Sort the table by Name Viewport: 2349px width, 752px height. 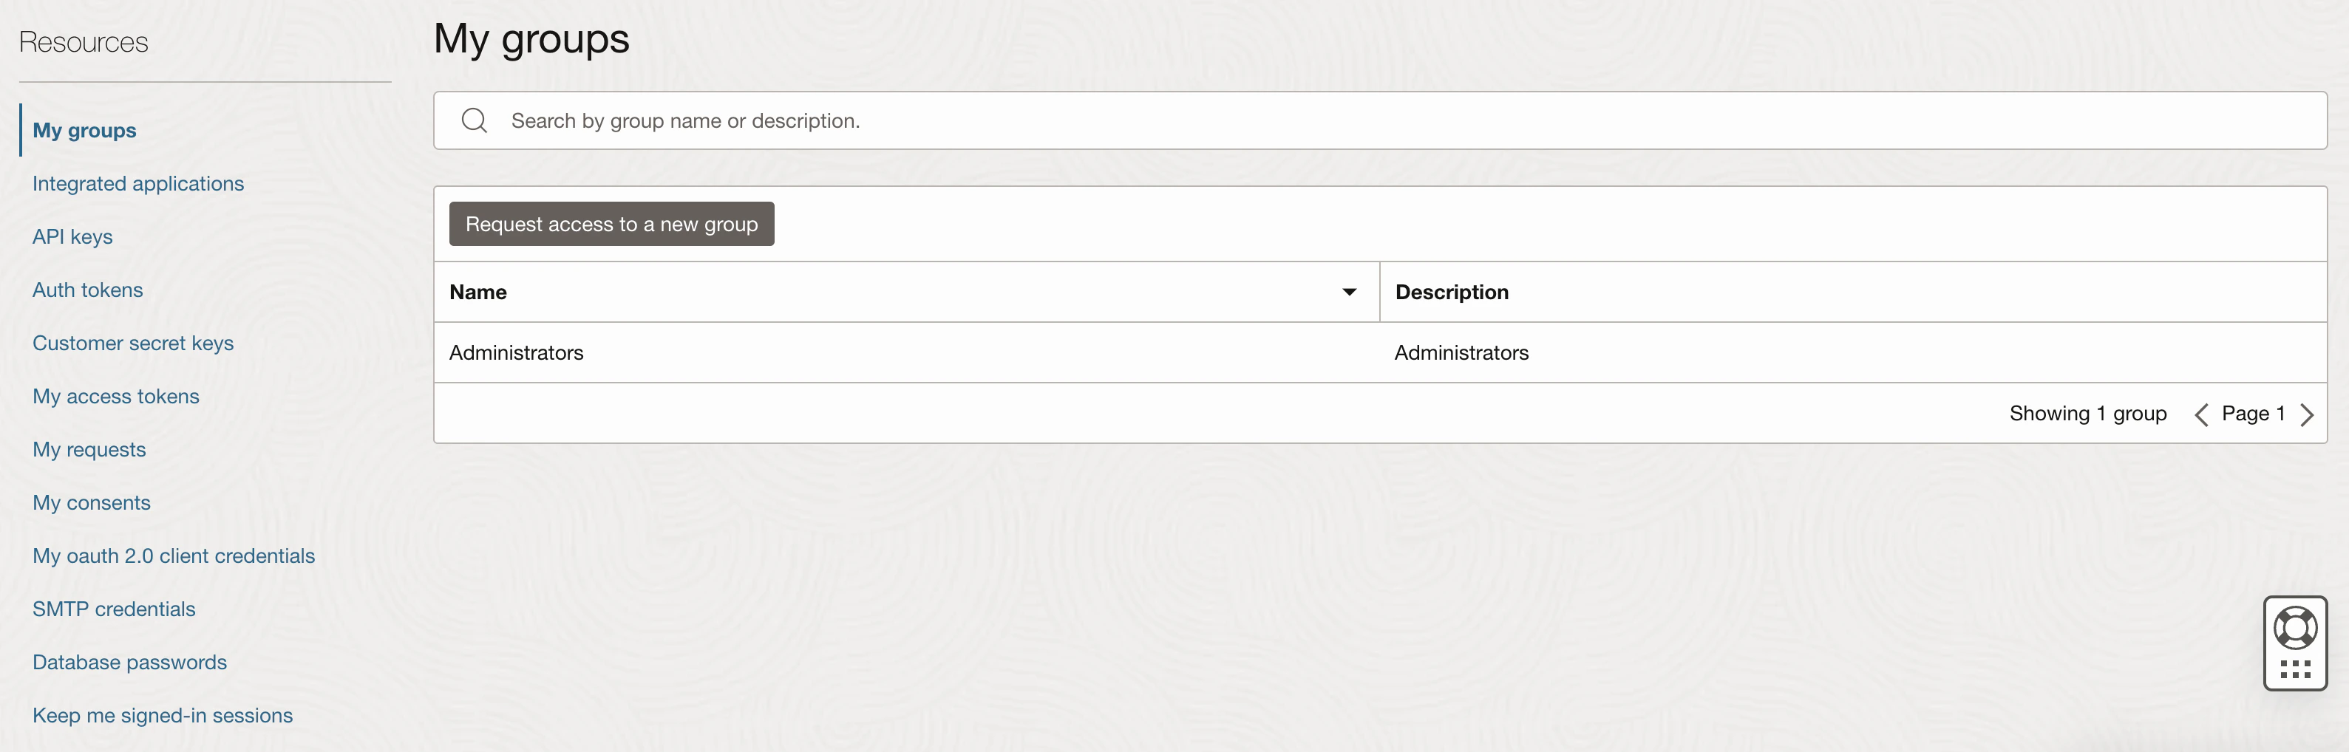[477, 292]
